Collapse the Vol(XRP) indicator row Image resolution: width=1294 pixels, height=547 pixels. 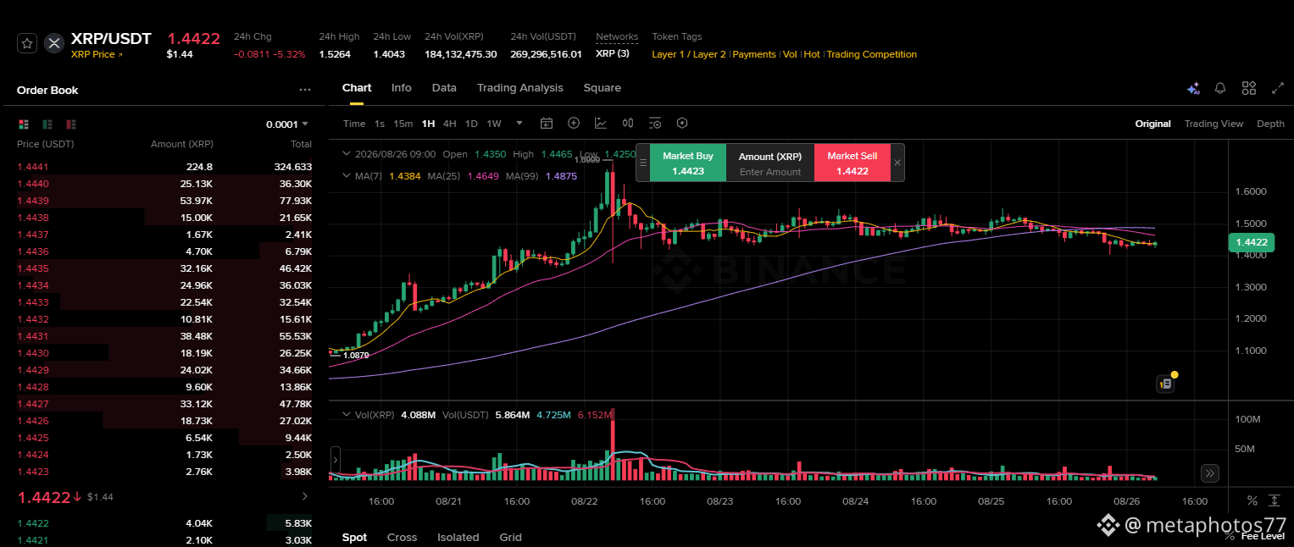346,415
